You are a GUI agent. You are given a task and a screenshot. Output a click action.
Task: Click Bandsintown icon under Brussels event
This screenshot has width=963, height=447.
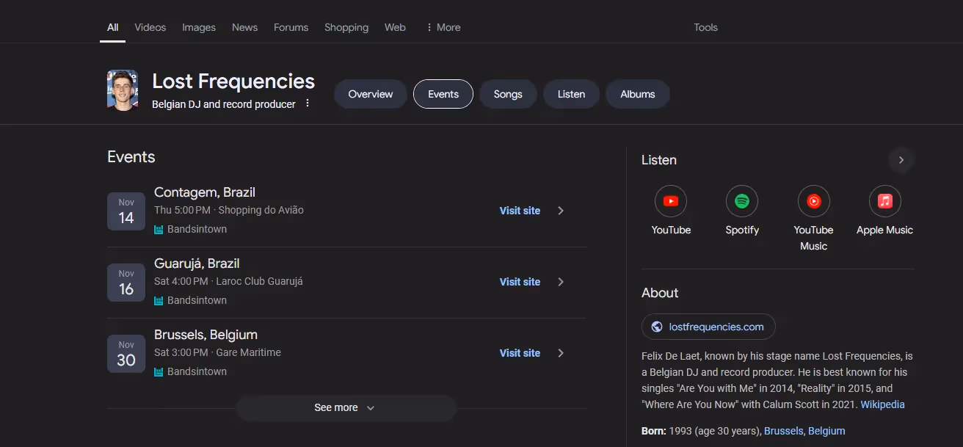click(x=159, y=371)
